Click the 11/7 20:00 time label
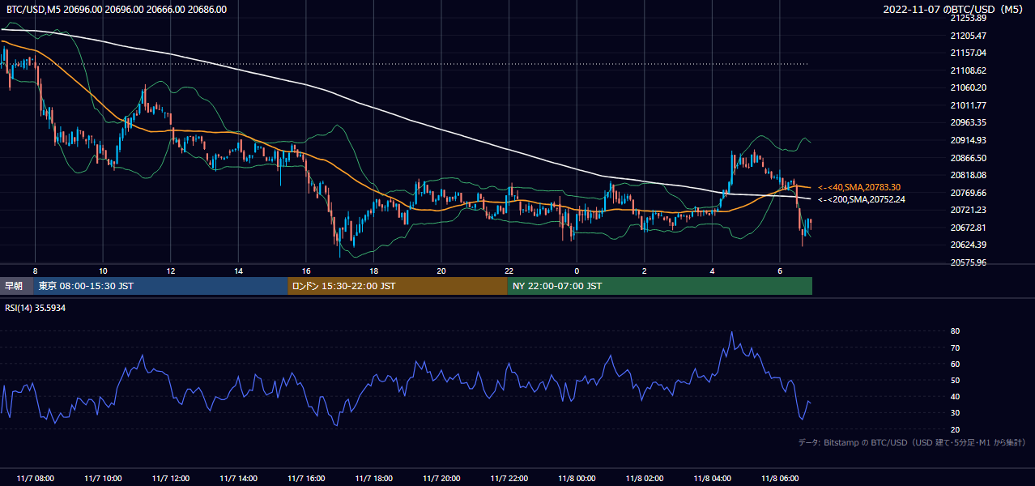 point(441,479)
